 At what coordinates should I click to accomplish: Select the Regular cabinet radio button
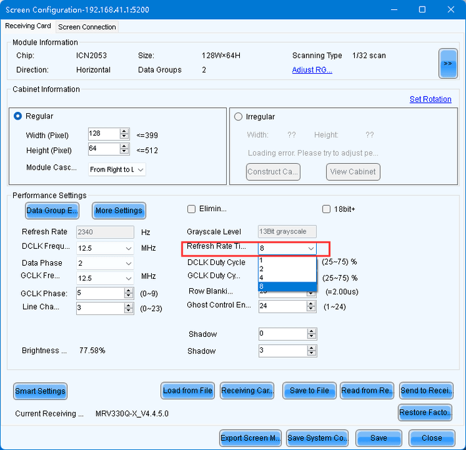(18, 116)
